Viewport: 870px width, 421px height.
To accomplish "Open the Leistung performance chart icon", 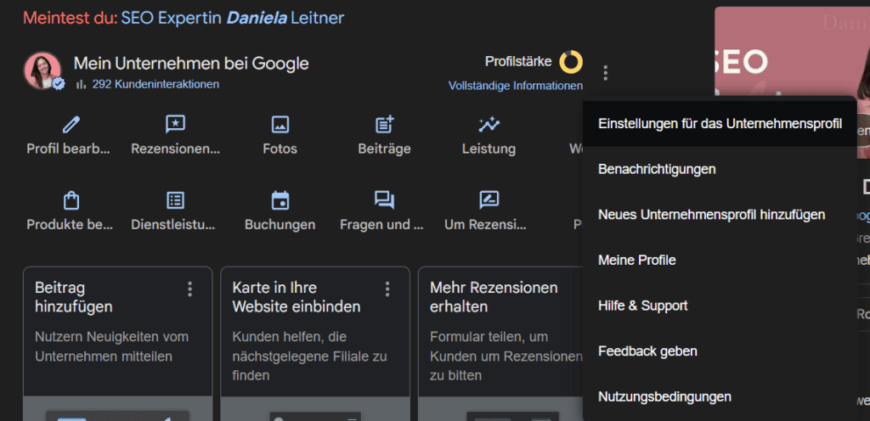I will coord(489,125).
